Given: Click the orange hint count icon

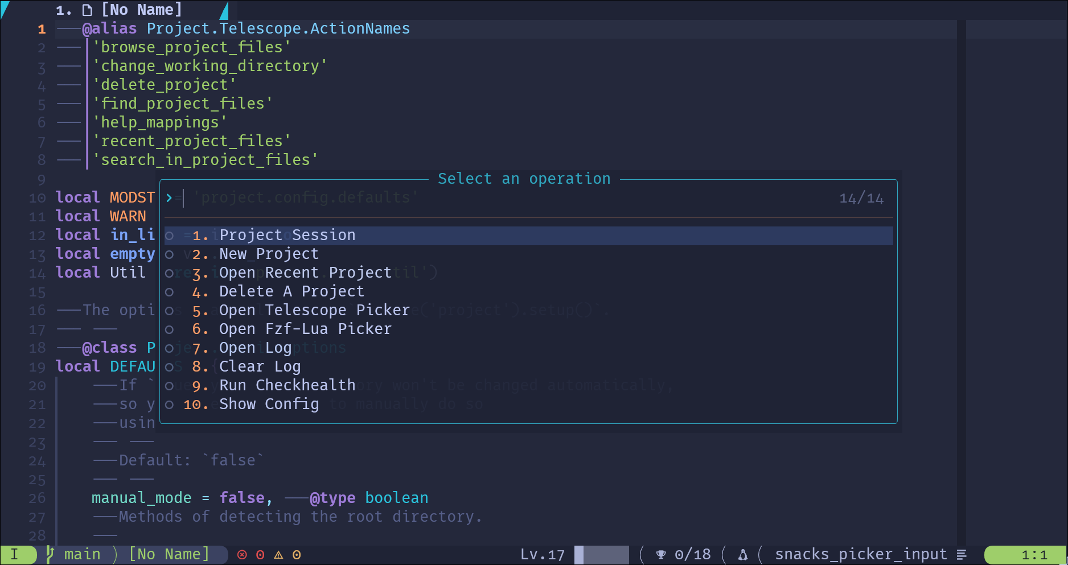Looking at the screenshot, I should click(297, 554).
